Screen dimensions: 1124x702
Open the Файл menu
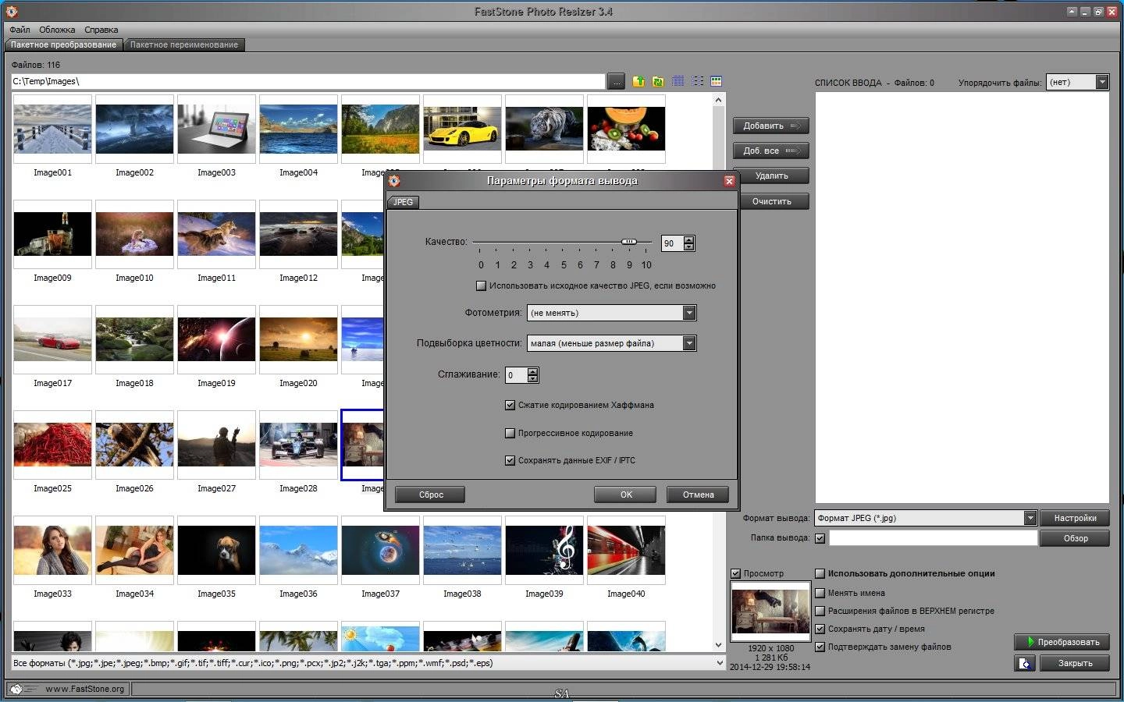(x=20, y=30)
